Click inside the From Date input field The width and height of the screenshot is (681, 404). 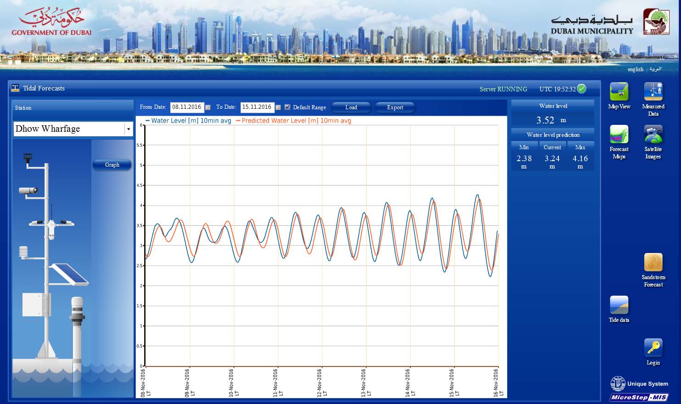(x=187, y=107)
